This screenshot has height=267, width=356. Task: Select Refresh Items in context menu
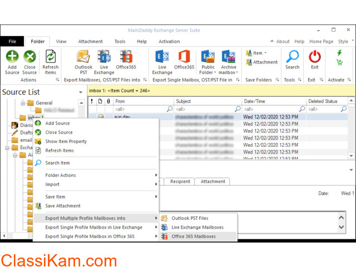pyautogui.click(x=60, y=151)
